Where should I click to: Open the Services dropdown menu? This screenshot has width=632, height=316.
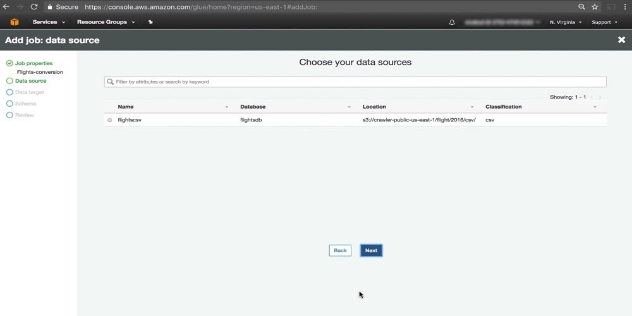tap(49, 22)
